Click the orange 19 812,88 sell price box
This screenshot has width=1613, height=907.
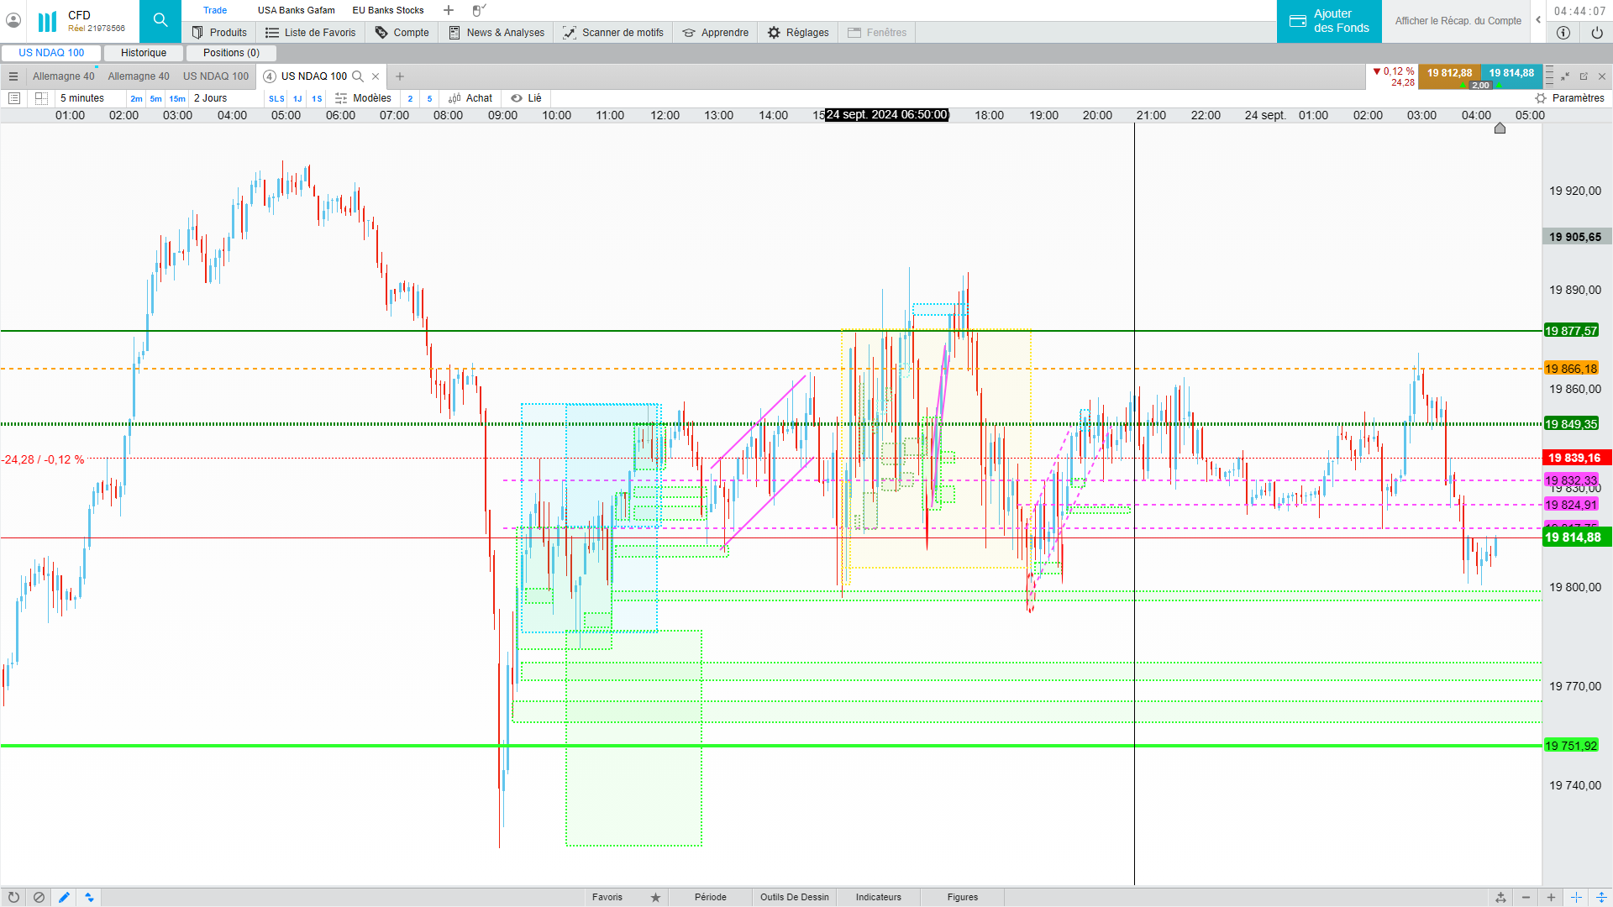tap(1449, 73)
